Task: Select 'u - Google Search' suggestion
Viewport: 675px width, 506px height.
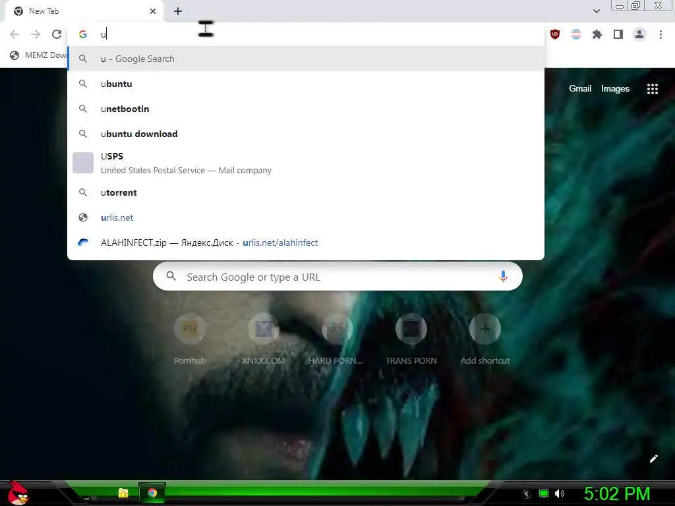Action: pos(306,59)
